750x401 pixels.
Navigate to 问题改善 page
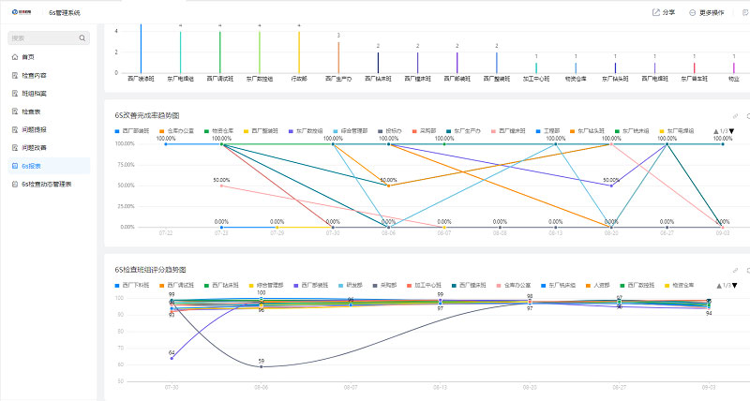point(34,147)
